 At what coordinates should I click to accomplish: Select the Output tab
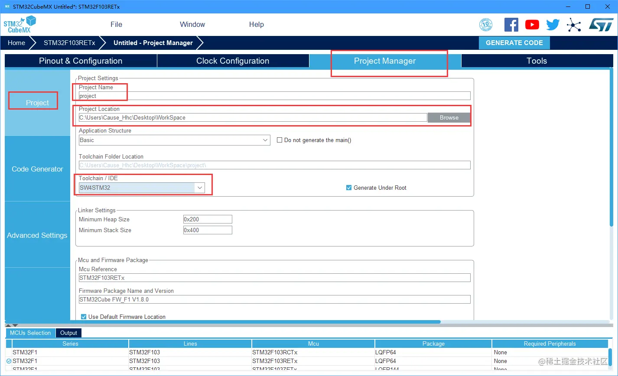68,333
